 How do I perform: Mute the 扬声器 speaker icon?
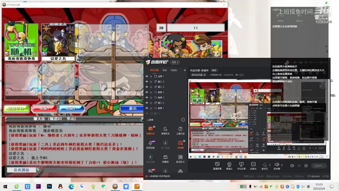tap(277, 165)
